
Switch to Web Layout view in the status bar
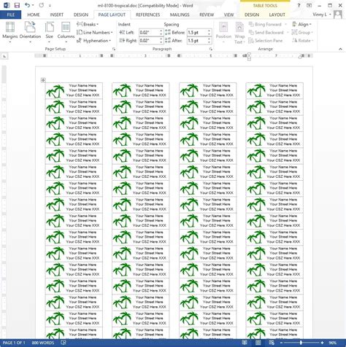(x=272, y=343)
